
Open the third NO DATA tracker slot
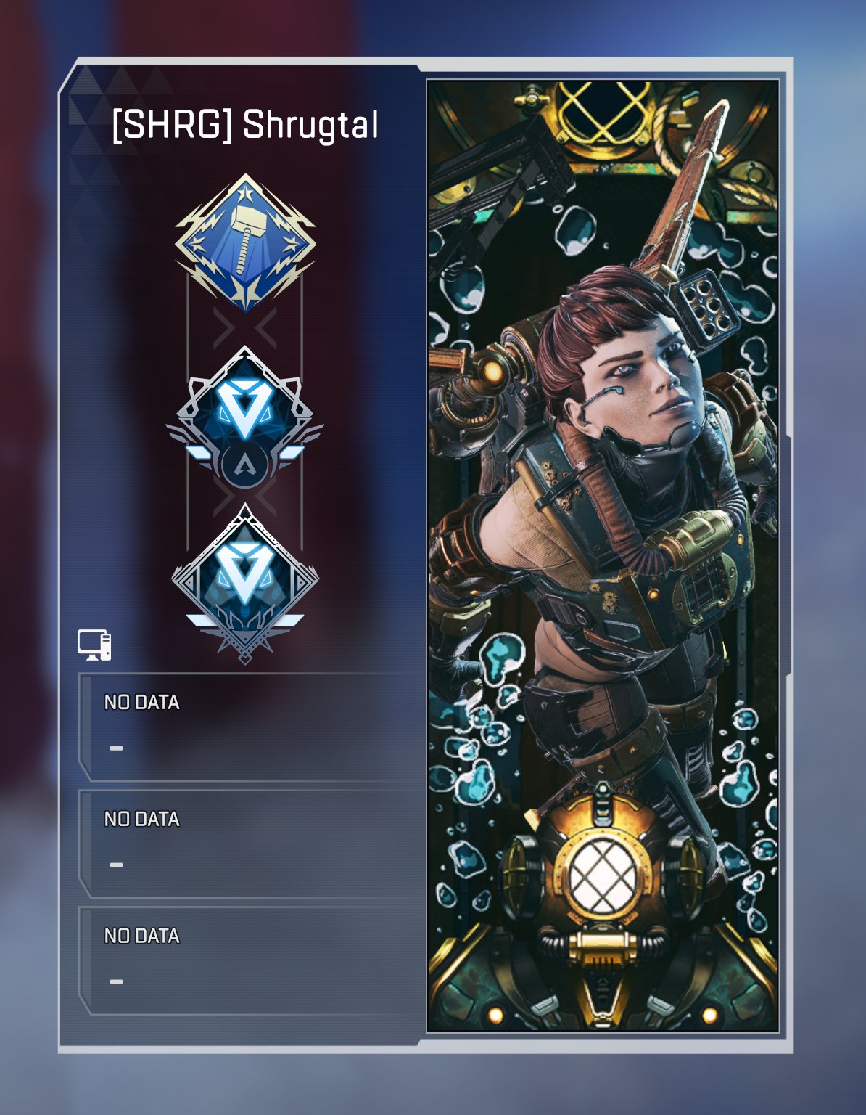coord(251,960)
